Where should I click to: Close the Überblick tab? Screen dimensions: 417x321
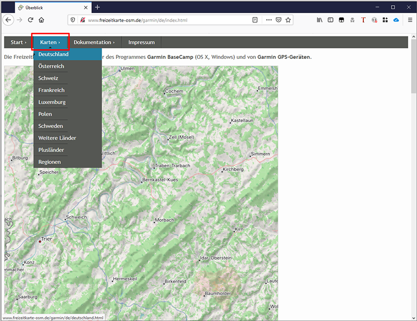(x=85, y=8)
